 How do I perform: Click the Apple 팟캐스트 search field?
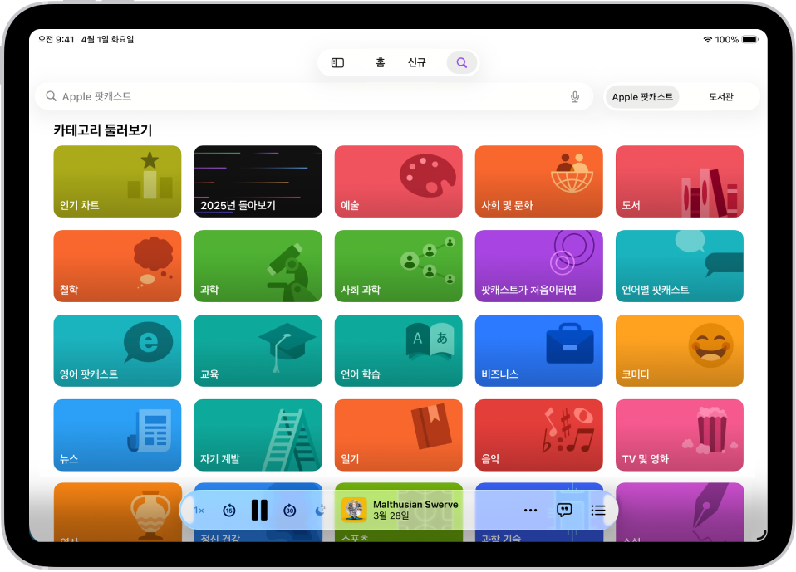click(314, 96)
